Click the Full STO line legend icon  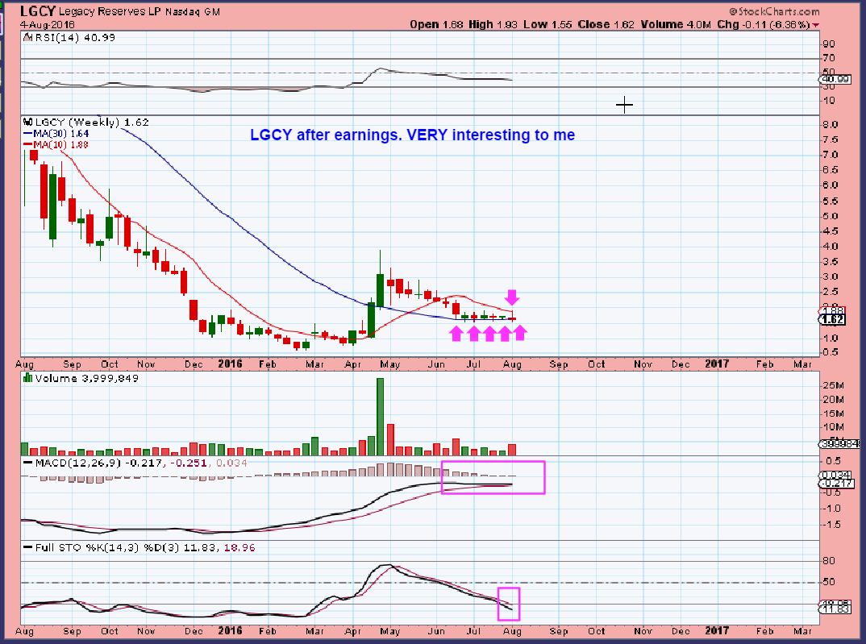pos(27,547)
